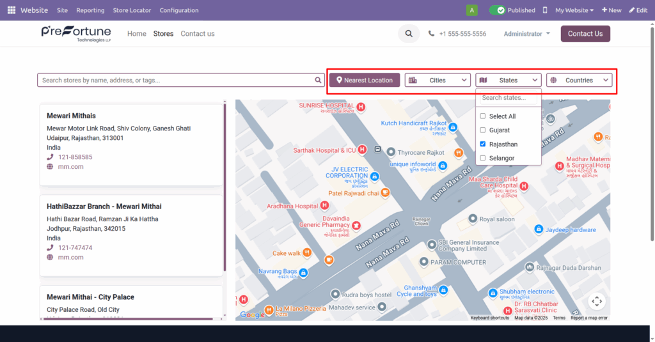
Task: Open the Countries filter dropdown
Action: point(579,80)
